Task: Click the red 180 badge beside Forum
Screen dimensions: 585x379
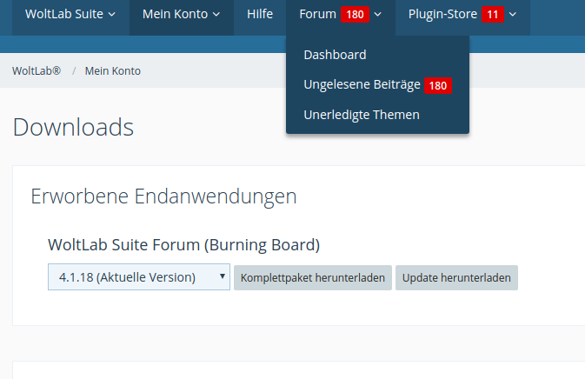Action: click(356, 15)
